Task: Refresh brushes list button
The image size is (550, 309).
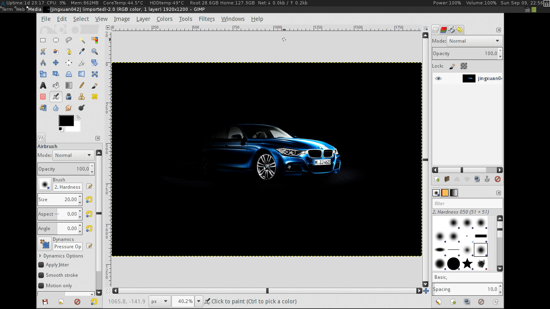Action: pyautogui.click(x=496, y=302)
